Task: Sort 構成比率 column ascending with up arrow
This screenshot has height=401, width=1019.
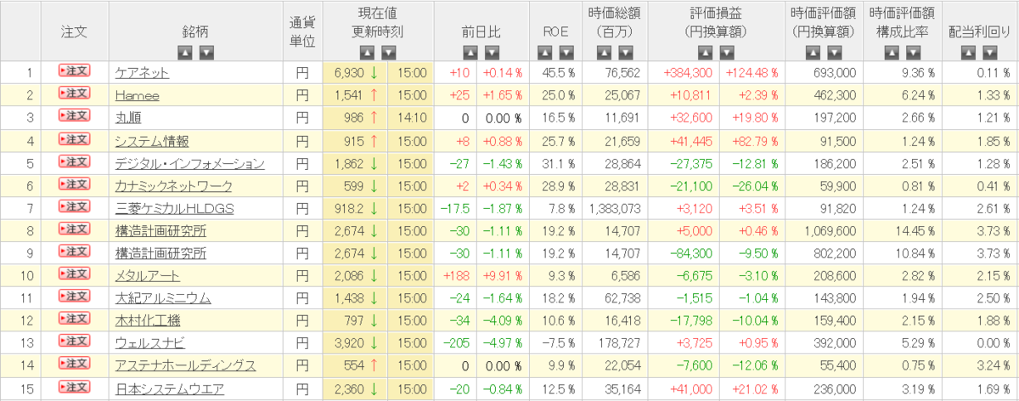Action: point(891,53)
